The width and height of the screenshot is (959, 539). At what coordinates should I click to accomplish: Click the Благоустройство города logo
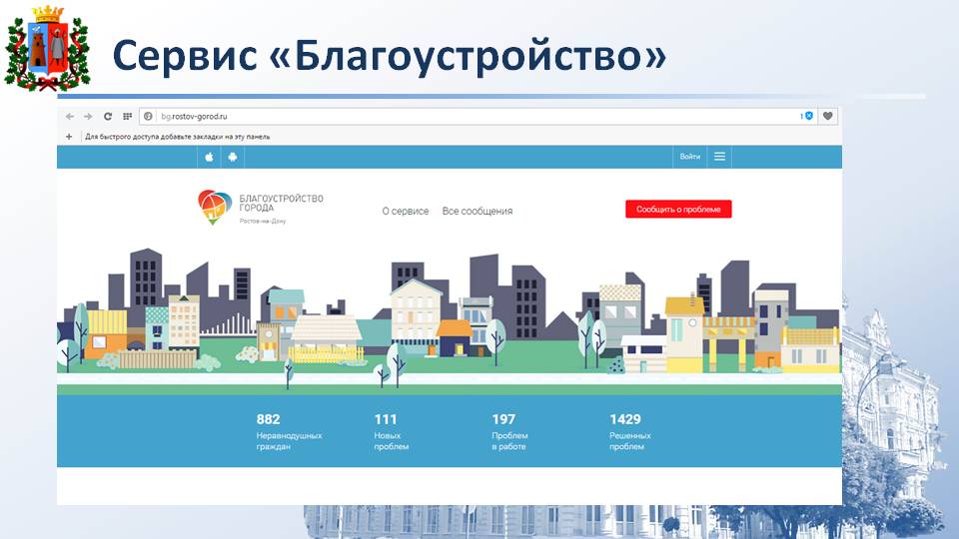point(261,207)
